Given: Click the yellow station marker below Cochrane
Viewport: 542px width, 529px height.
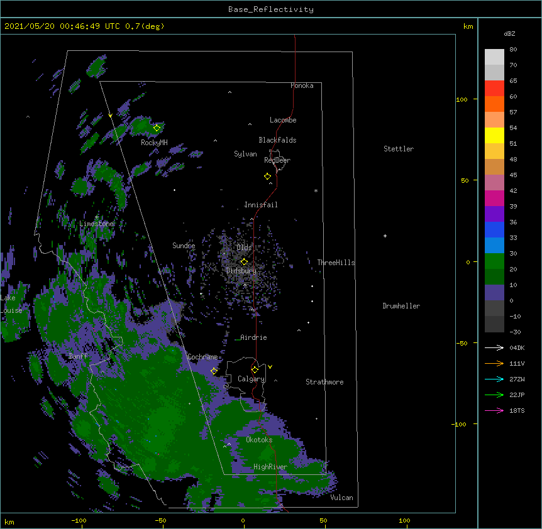Looking at the screenshot, I should 214,371.
